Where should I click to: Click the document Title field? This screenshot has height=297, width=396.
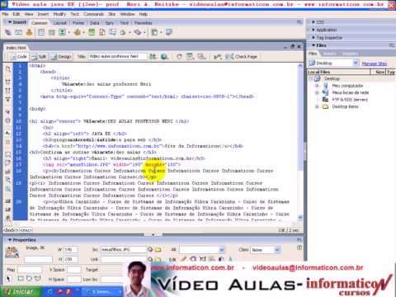coord(117,56)
